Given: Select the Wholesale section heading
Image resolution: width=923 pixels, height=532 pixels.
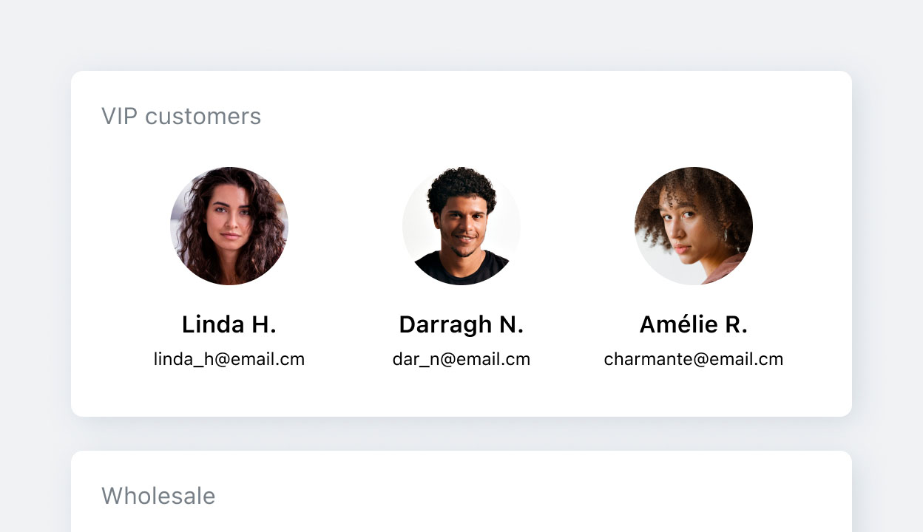Looking at the screenshot, I should click(158, 496).
